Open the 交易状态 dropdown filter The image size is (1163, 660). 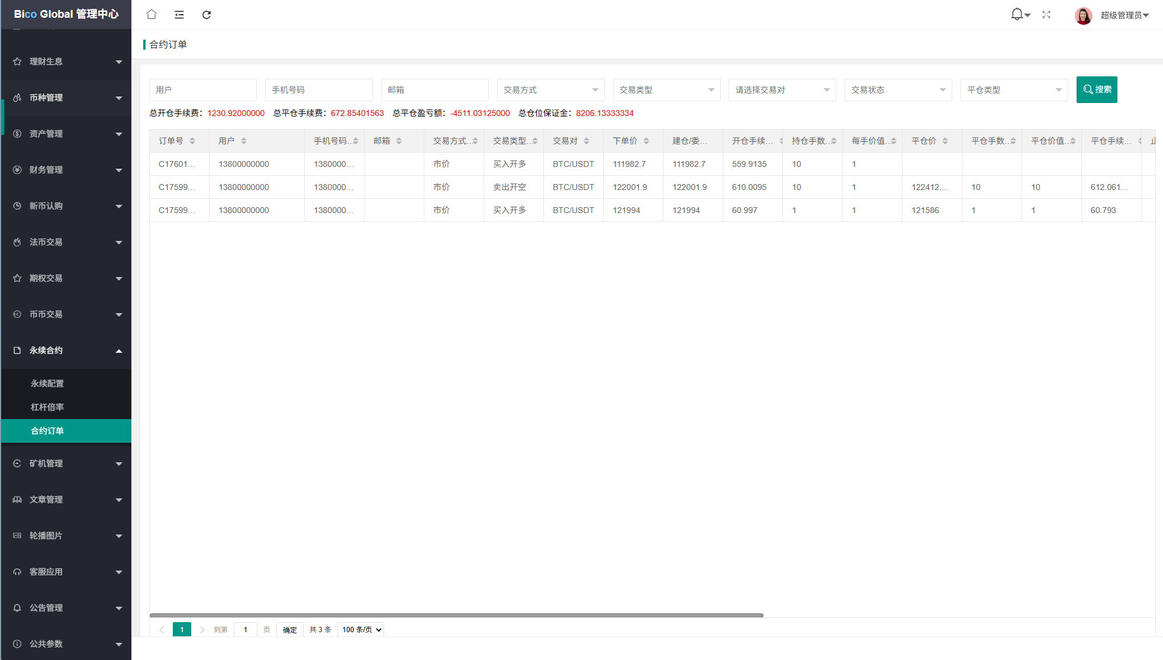coord(898,90)
